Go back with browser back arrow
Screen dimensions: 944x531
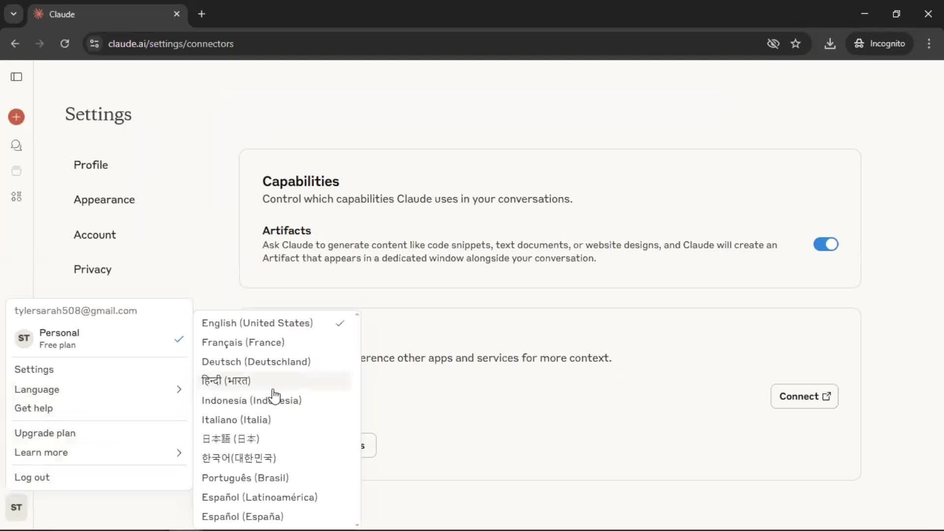[15, 44]
